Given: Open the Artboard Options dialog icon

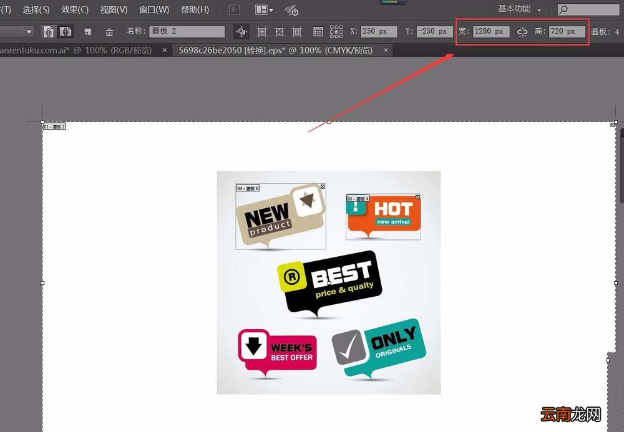Looking at the screenshot, I should tap(318, 31).
